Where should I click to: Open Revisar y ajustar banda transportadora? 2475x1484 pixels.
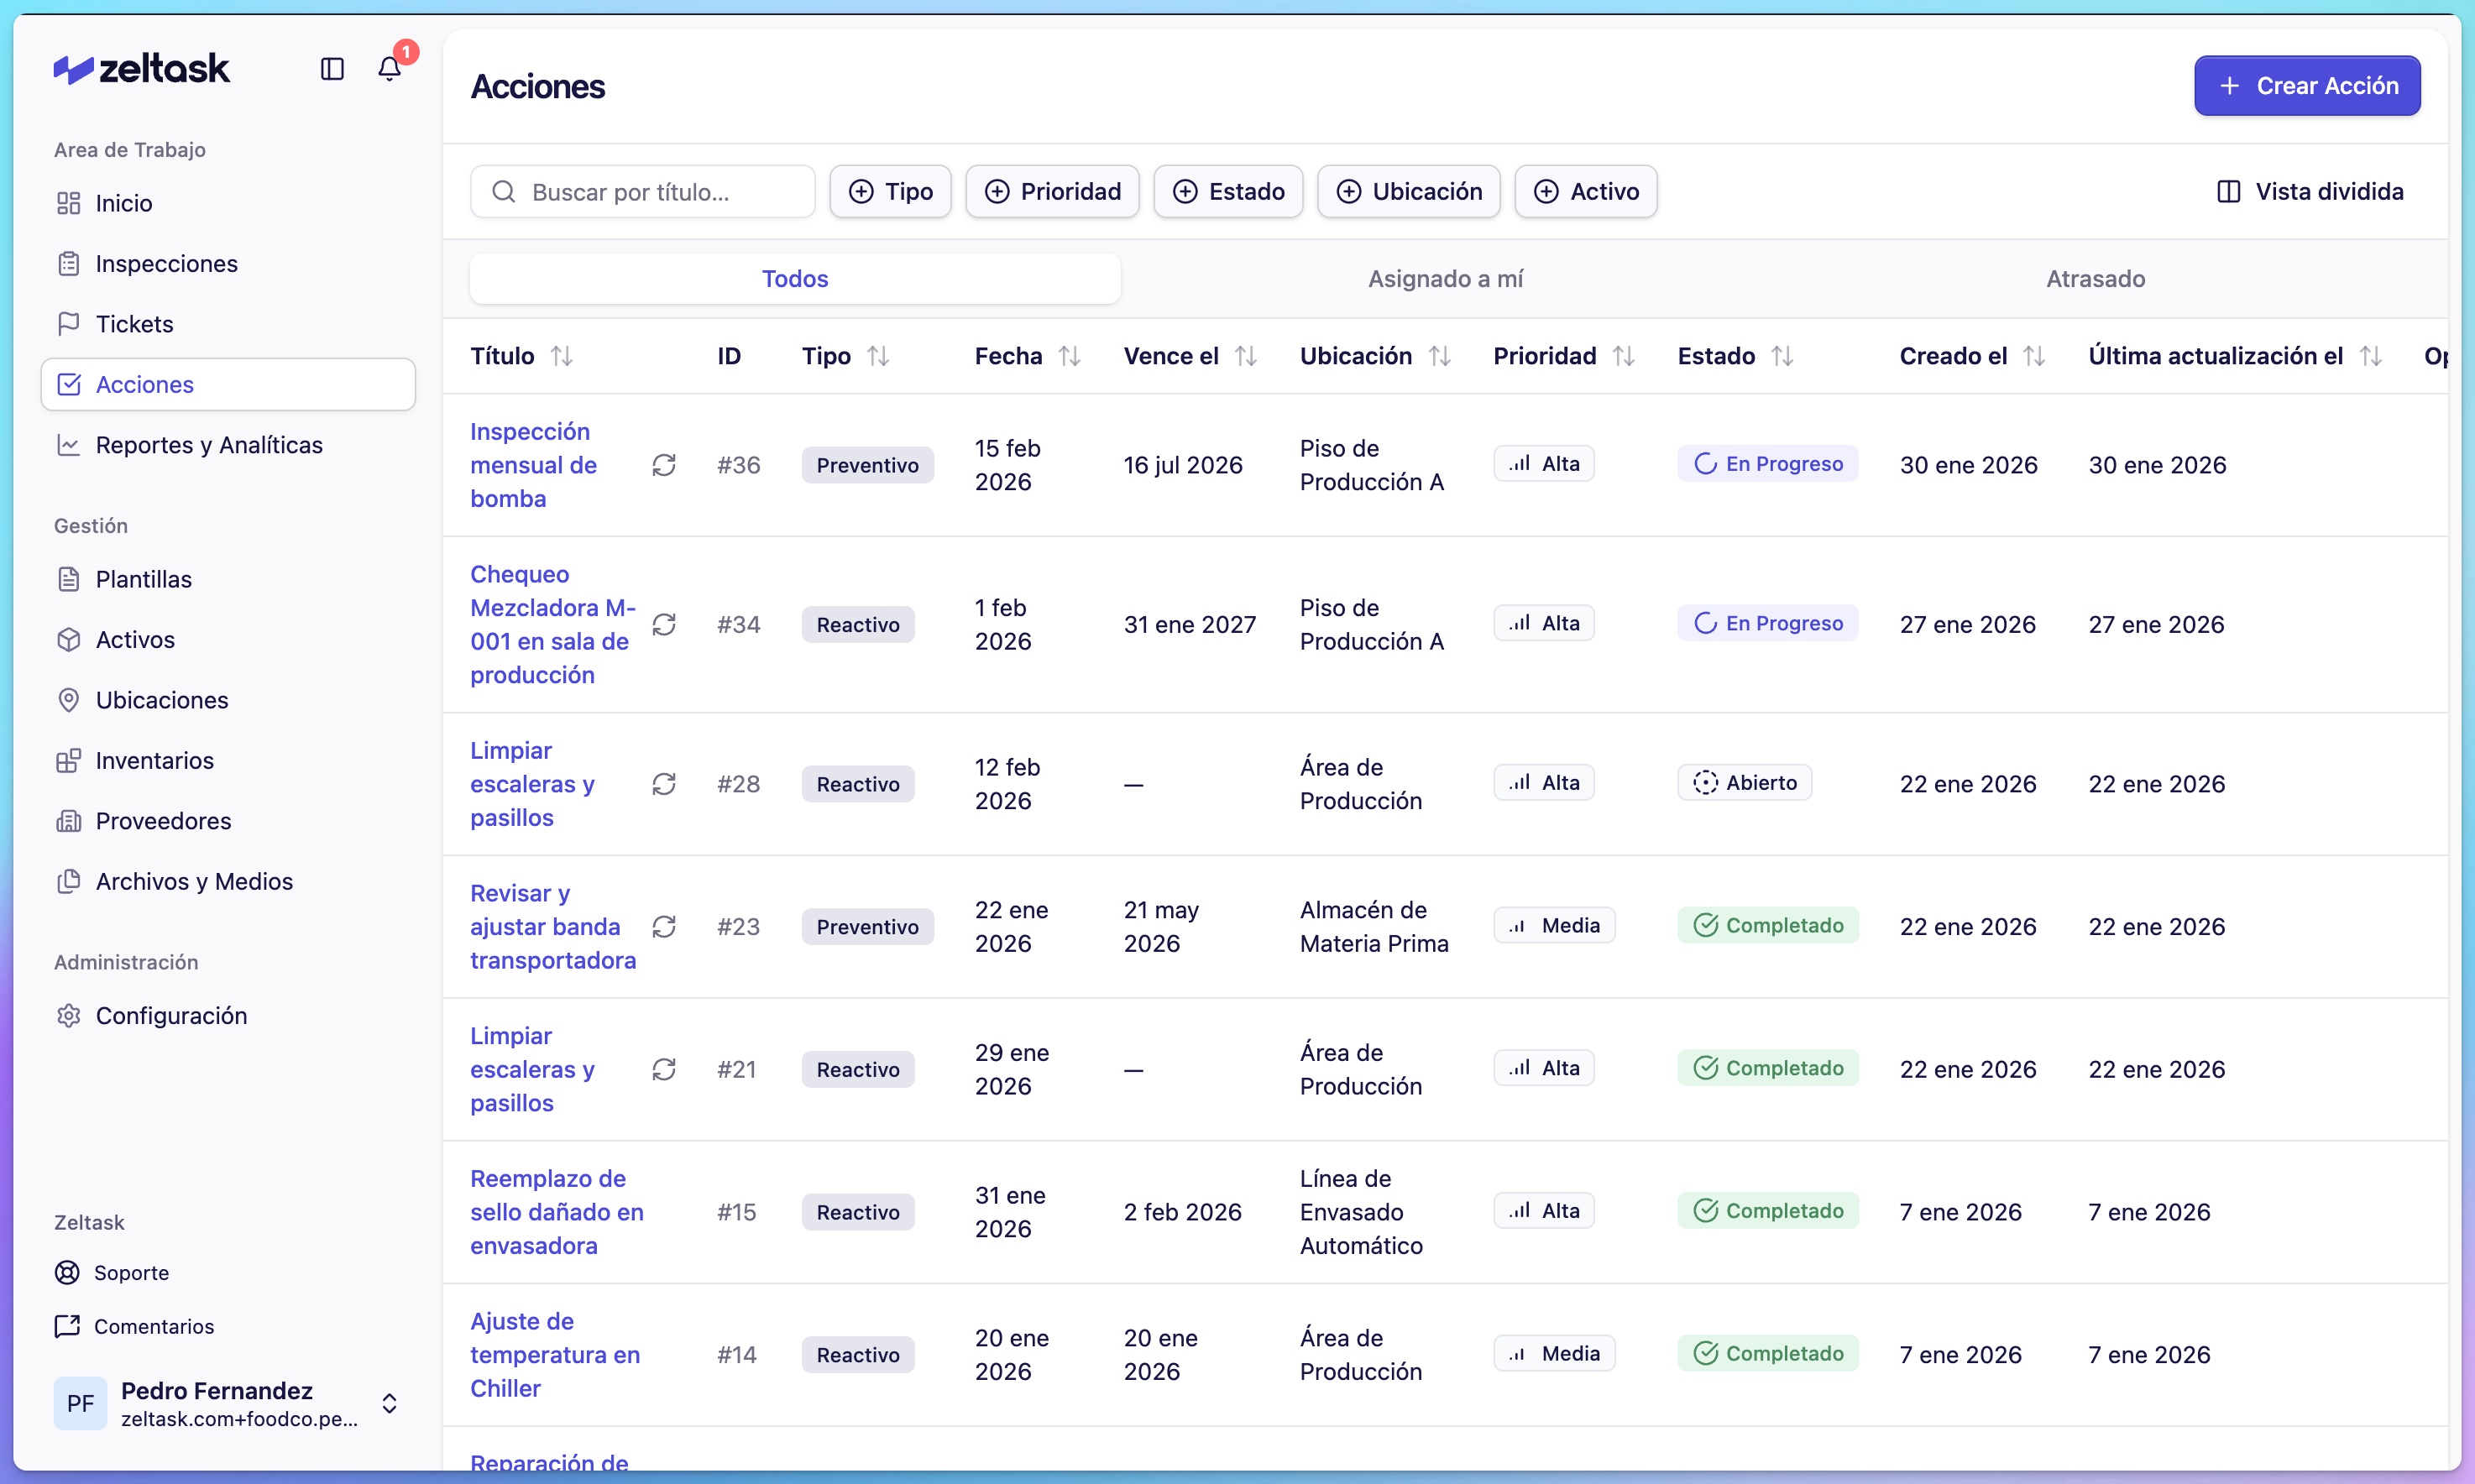tap(553, 927)
